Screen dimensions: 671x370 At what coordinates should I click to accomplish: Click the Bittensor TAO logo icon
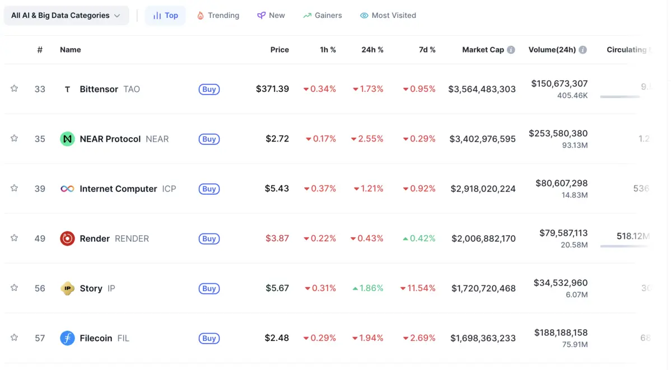[x=67, y=89]
